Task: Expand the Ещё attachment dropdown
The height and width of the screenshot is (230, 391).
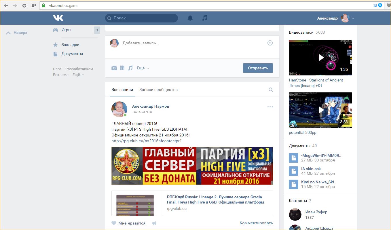Action: pos(143,68)
